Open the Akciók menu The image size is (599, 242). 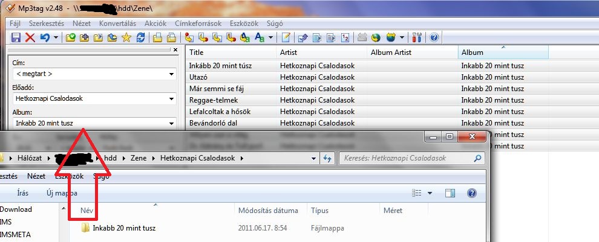coord(155,23)
